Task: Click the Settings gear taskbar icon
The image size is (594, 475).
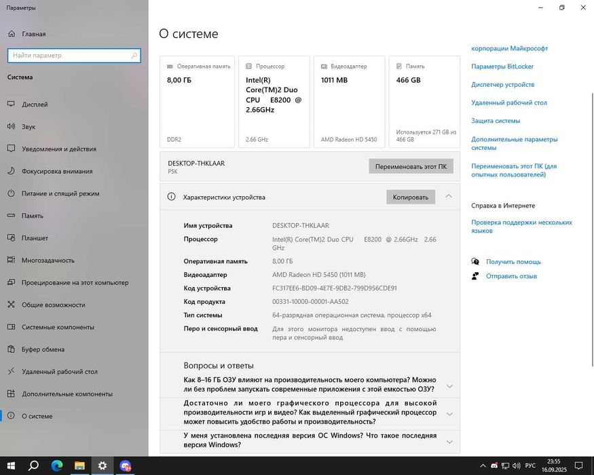Action: pyautogui.click(x=103, y=465)
